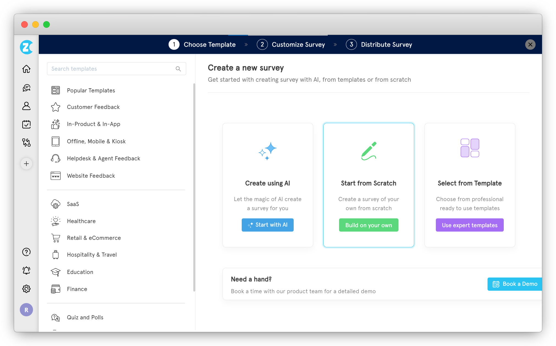Click the Popular Templates icon
The width and height of the screenshot is (556, 346).
[56, 90]
